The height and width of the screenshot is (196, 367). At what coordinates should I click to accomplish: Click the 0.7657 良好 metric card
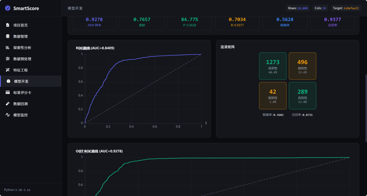[x=142, y=23]
